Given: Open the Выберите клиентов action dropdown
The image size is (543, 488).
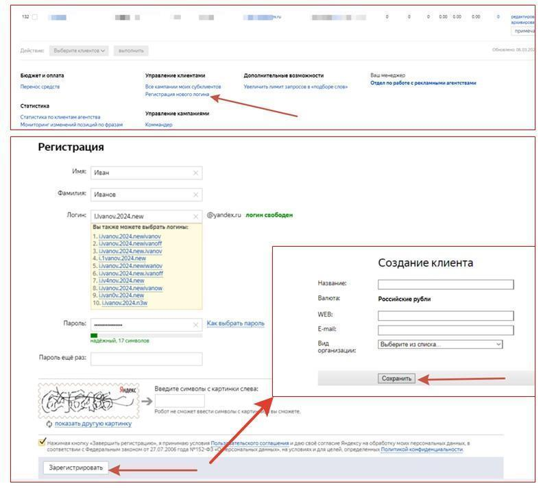Looking at the screenshot, I should pyautogui.click(x=79, y=51).
